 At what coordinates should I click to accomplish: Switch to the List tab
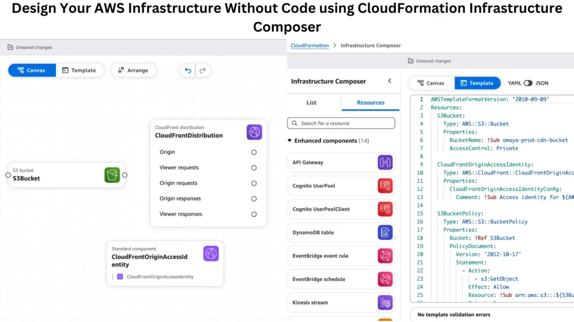click(311, 102)
